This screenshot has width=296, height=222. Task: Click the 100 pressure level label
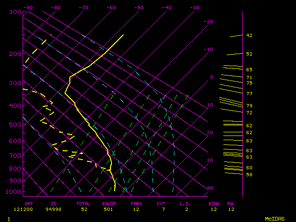15,12
